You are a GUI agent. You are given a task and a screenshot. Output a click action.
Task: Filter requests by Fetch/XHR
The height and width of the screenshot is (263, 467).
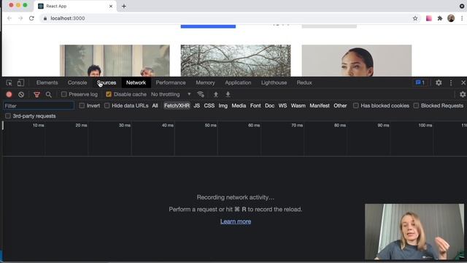(x=177, y=105)
